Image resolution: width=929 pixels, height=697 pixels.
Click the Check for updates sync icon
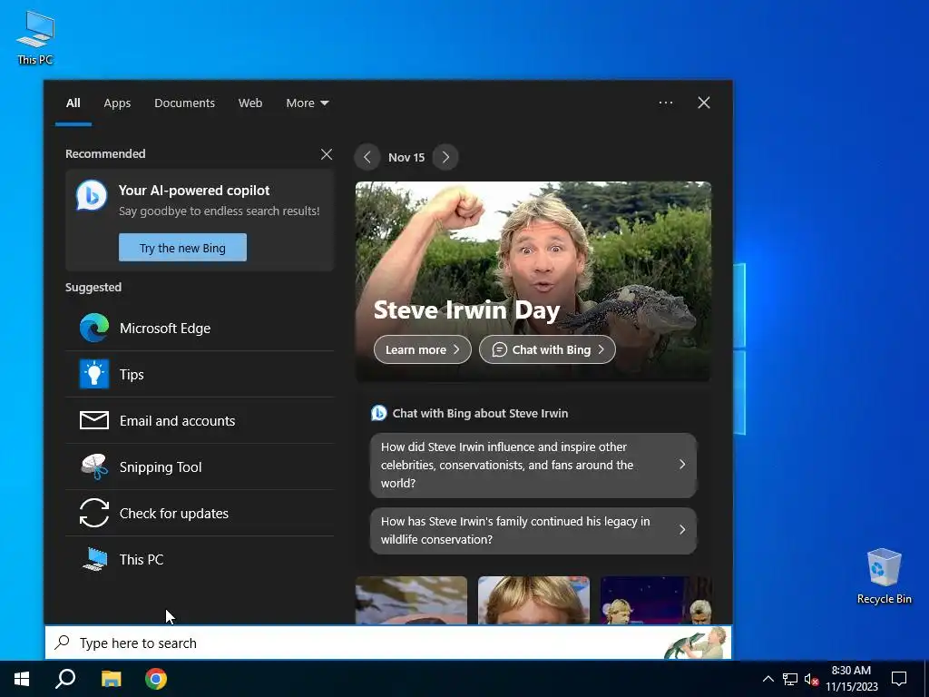point(94,513)
